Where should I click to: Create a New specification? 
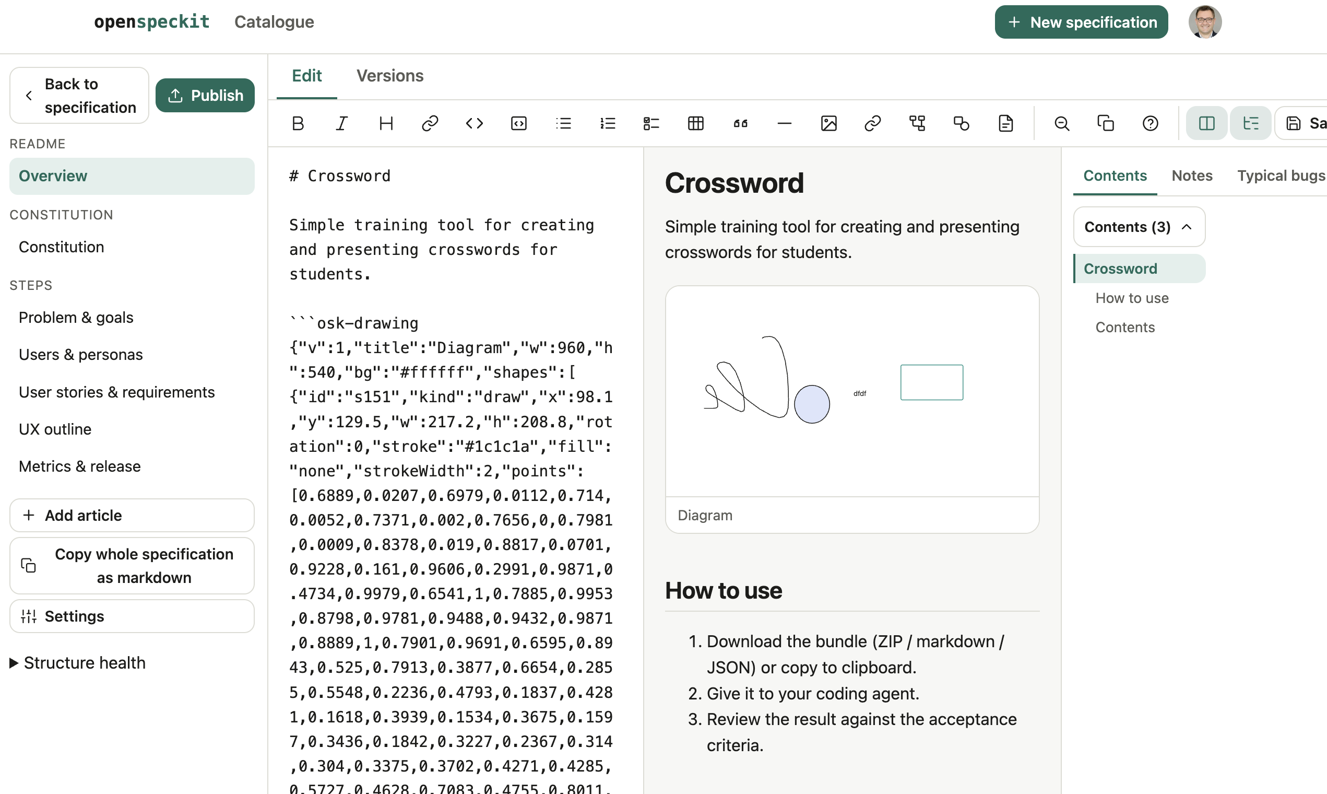pyautogui.click(x=1081, y=22)
